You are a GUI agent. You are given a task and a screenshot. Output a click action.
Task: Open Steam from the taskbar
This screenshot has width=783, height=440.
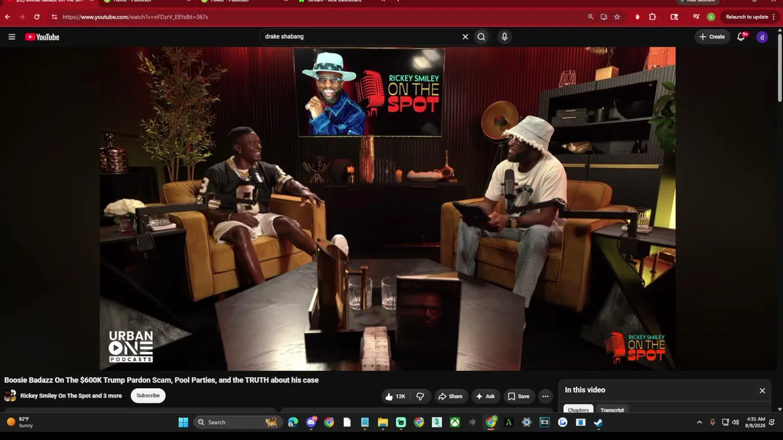(x=598, y=422)
